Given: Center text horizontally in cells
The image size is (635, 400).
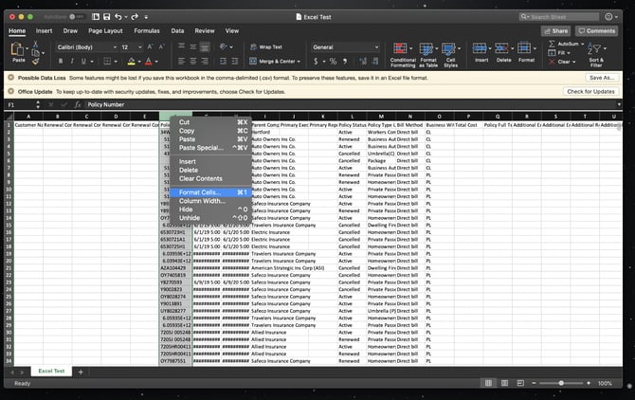Looking at the screenshot, I should pos(193,61).
